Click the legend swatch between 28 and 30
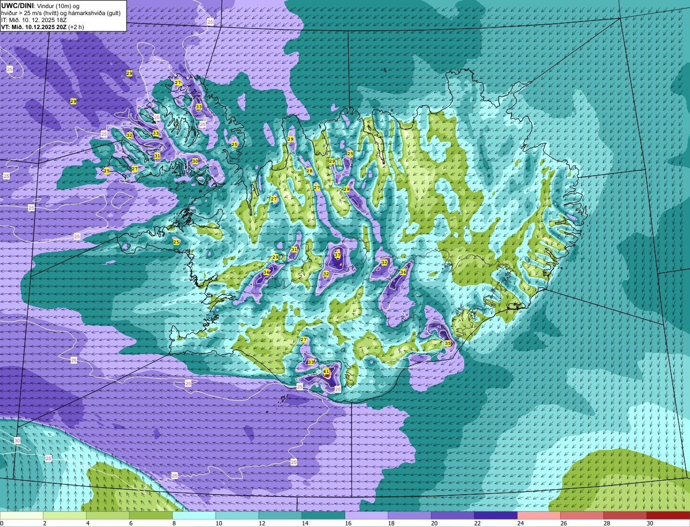 click(x=625, y=515)
